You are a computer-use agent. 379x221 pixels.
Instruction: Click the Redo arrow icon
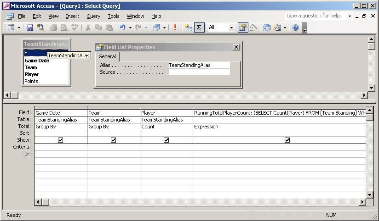[138, 28]
